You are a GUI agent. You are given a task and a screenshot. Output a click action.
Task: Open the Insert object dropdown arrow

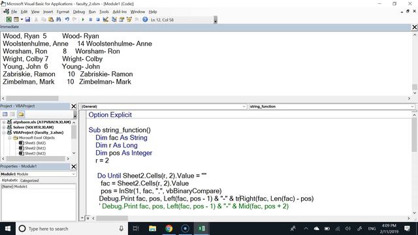[22, 20]
